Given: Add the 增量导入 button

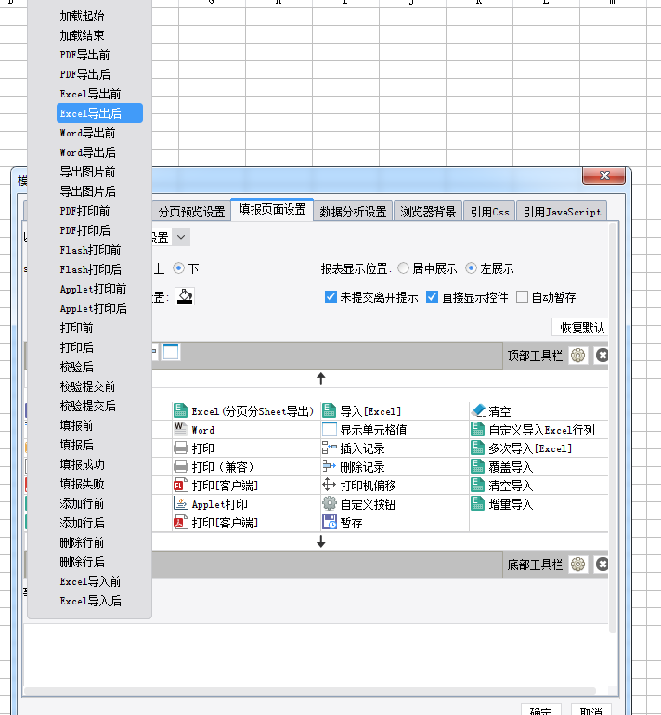Looking at the screenshot, I should point(502,504).
